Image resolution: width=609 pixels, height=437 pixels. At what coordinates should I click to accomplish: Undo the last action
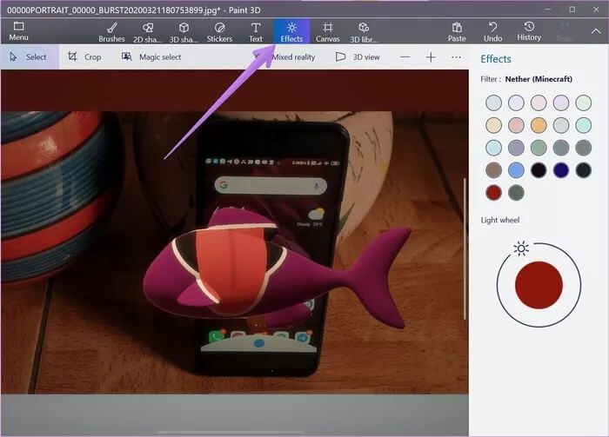[492, 32]
